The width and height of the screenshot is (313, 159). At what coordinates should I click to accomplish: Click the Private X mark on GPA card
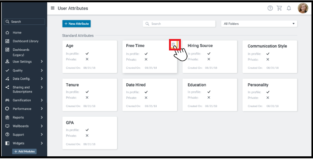pyautogui.click(x=87, y=136)
